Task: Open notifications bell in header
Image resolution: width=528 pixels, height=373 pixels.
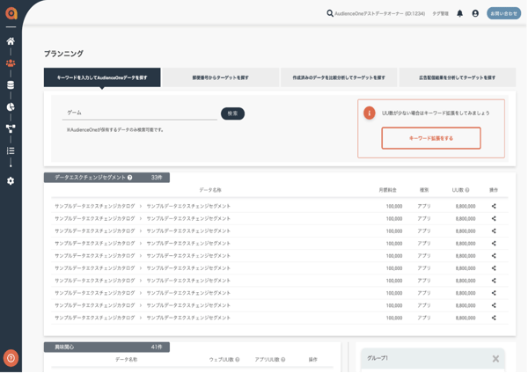Action: point(459,13)
